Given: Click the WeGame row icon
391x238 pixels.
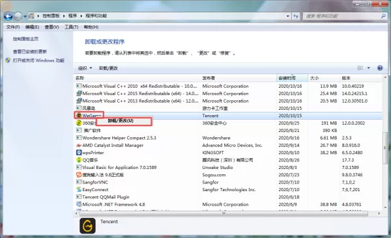Looking at the screenshot, I should [x=79, y=116].
